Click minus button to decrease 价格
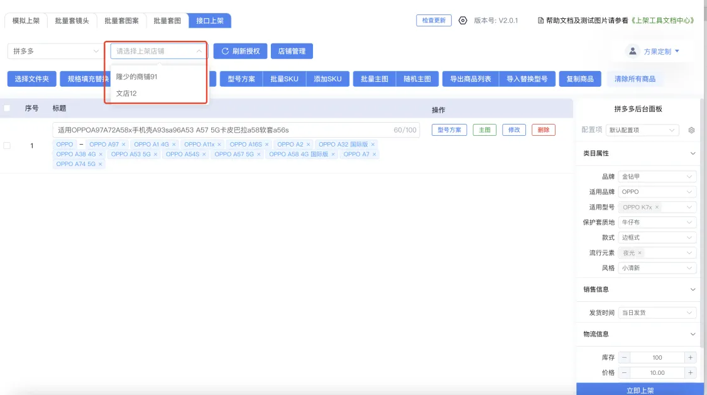The width and height of the screenshot is (707, 395). coord(624,372)
